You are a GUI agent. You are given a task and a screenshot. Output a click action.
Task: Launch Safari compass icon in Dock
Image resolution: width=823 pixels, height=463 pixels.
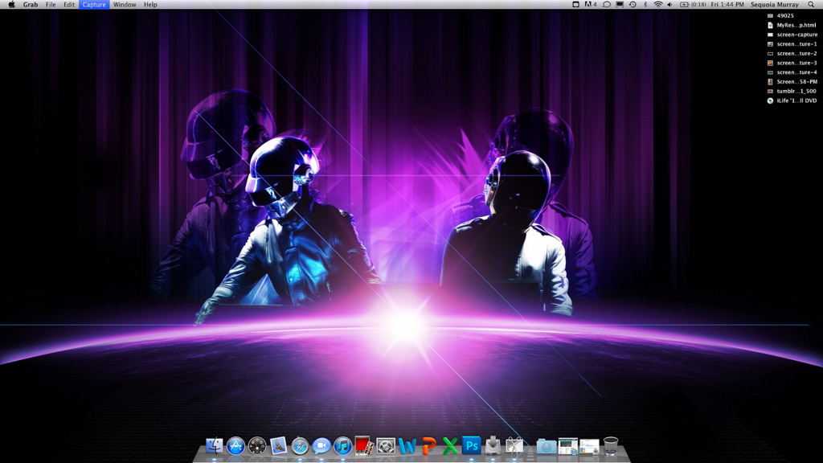(301, 446)
